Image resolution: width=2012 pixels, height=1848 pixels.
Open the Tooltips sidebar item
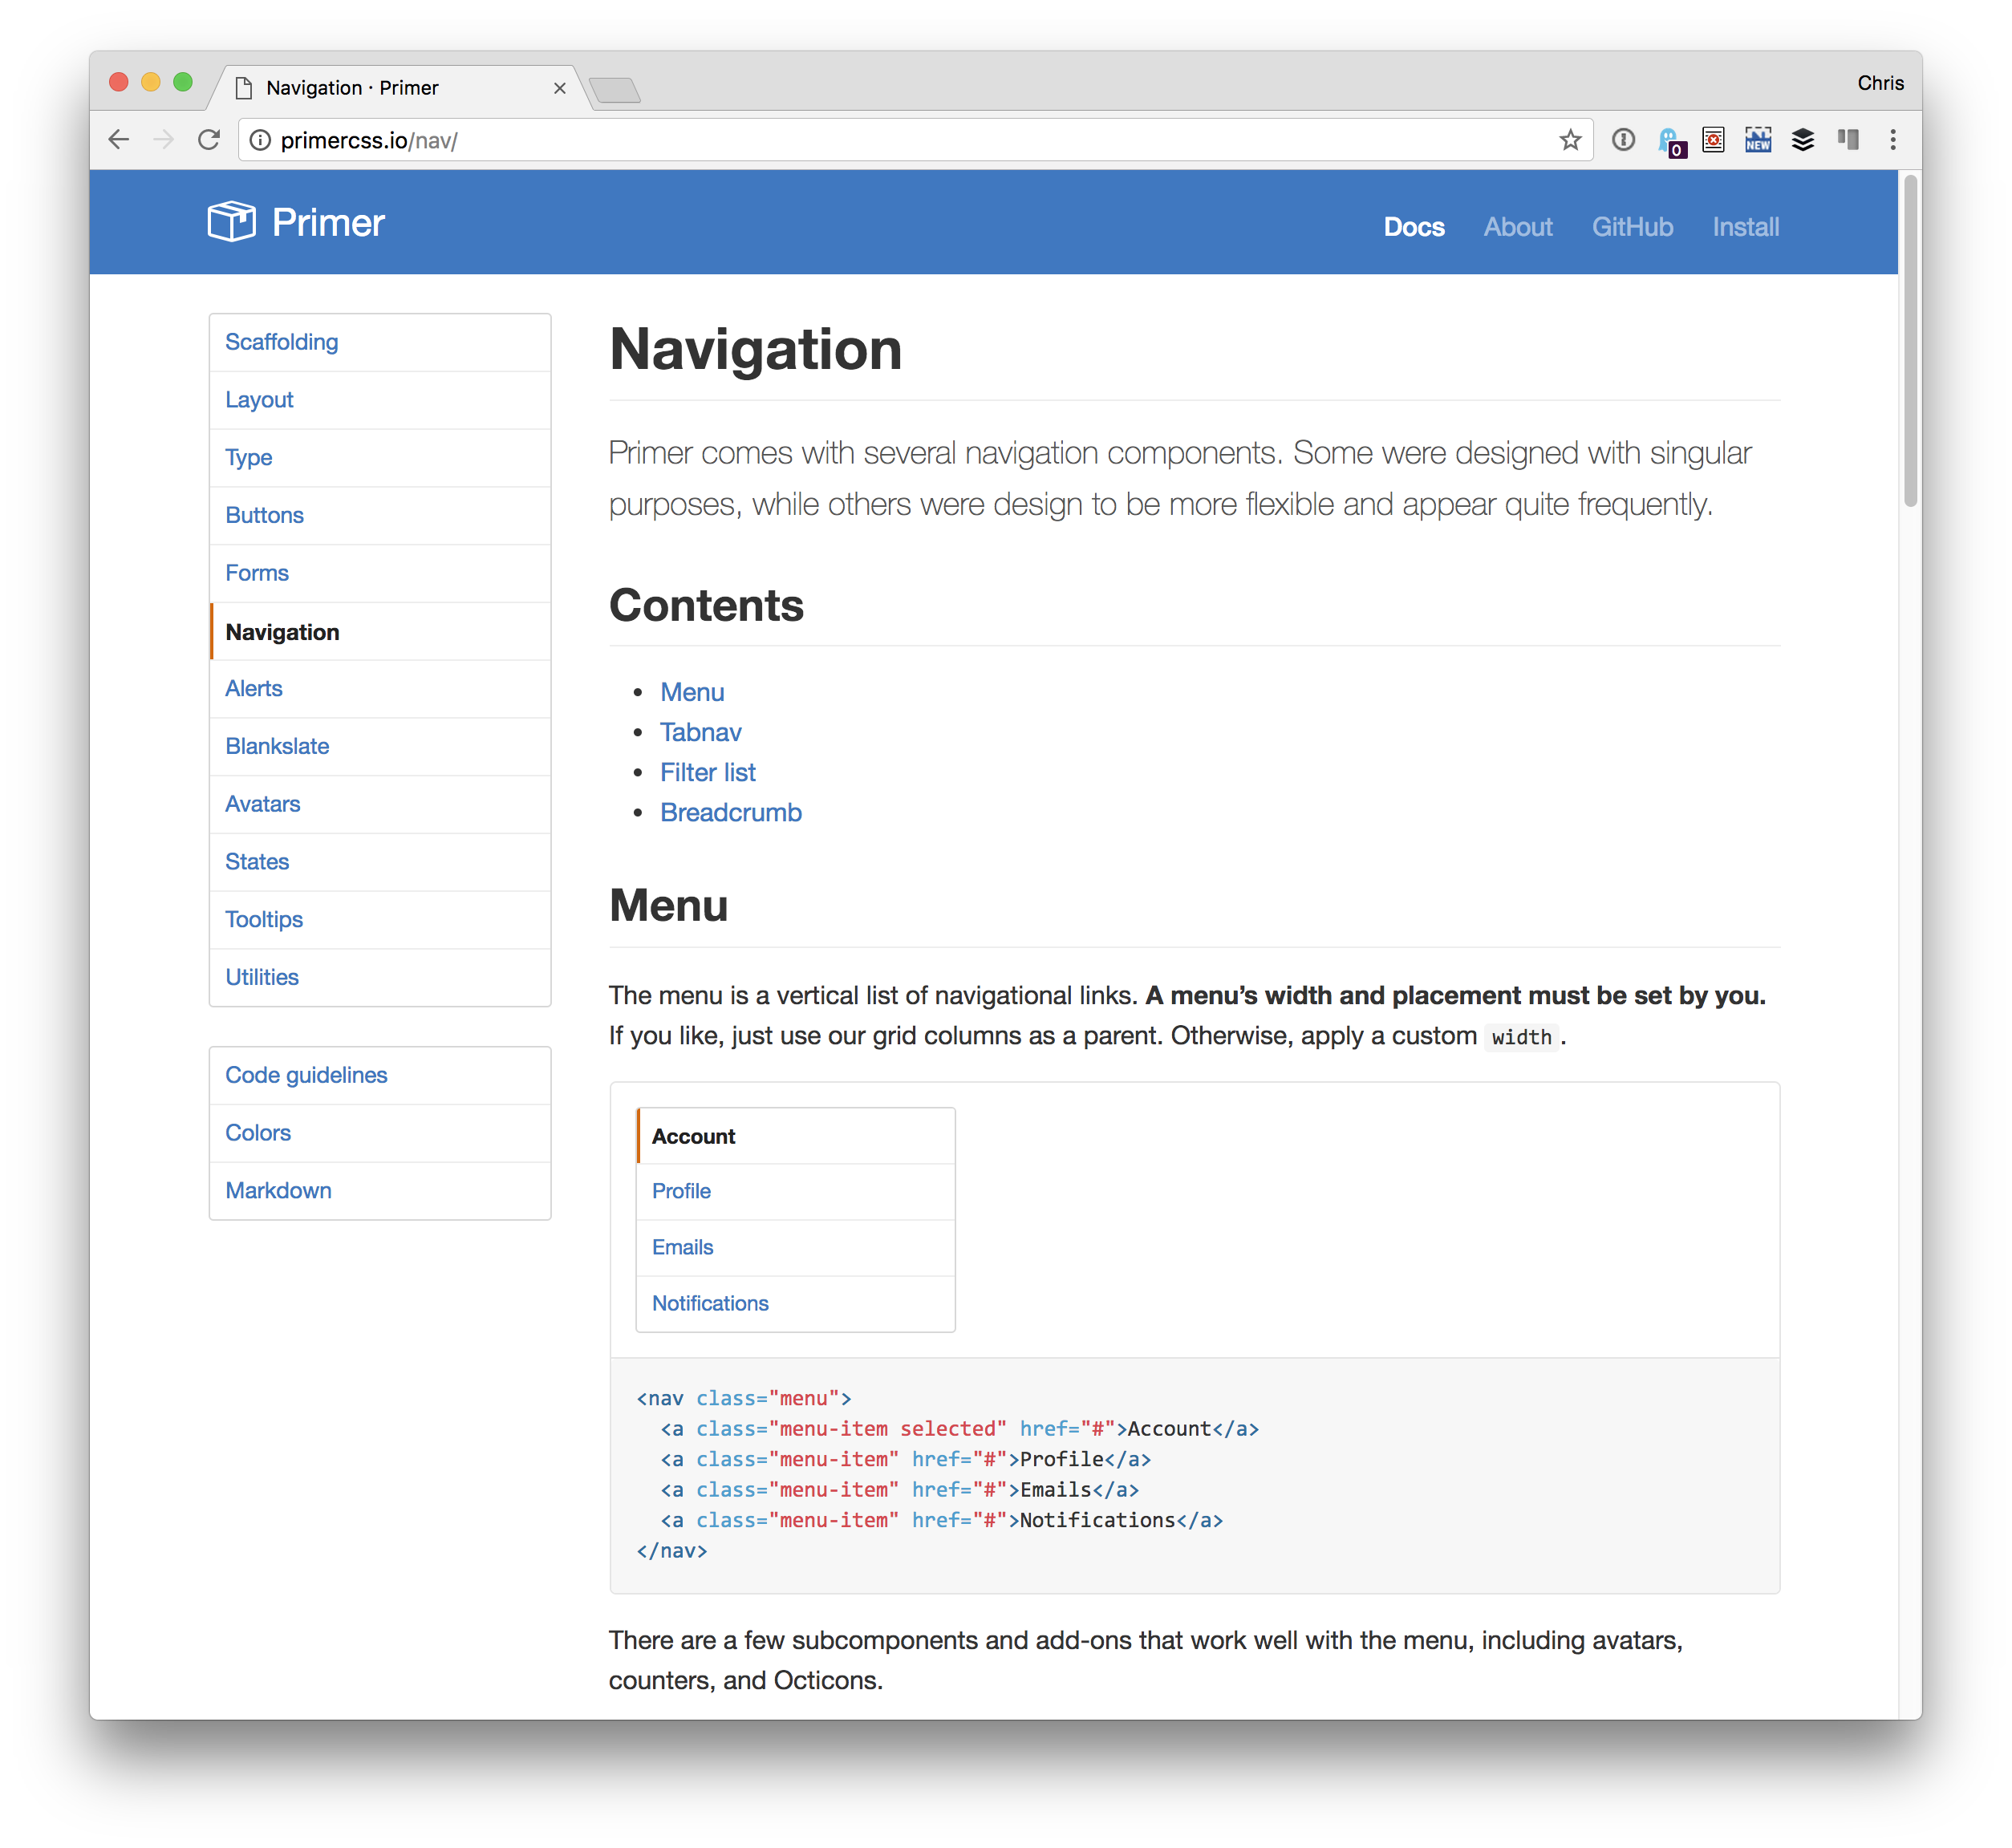[x=380, y=920]
